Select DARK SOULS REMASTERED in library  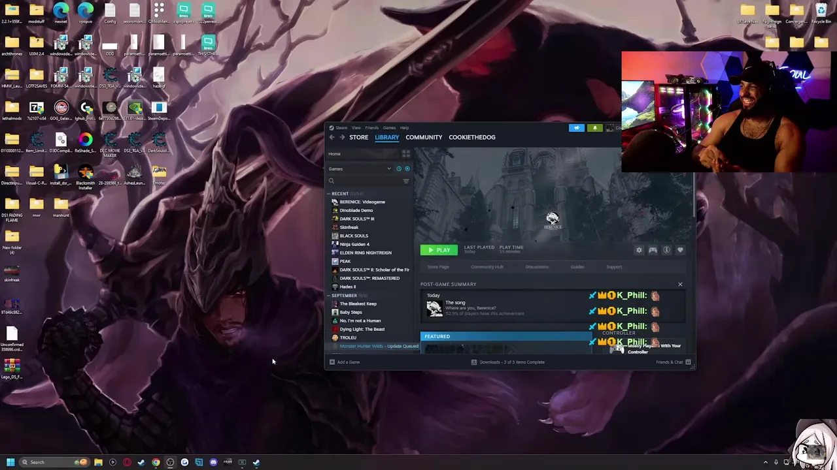point(369,278)
